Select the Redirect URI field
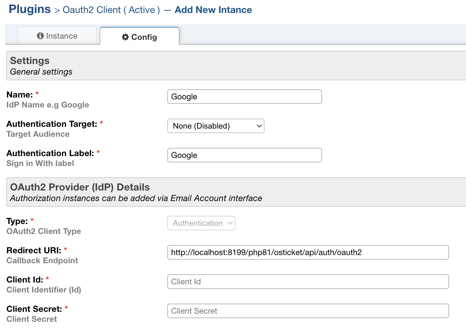466x329 pixels. coord(308,252)
